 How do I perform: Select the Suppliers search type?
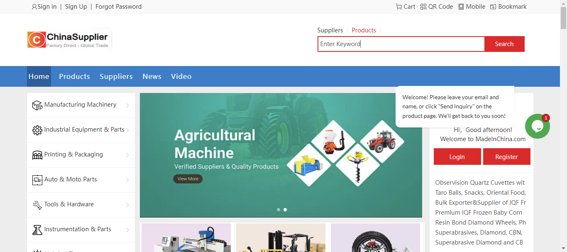pos(330,30)
